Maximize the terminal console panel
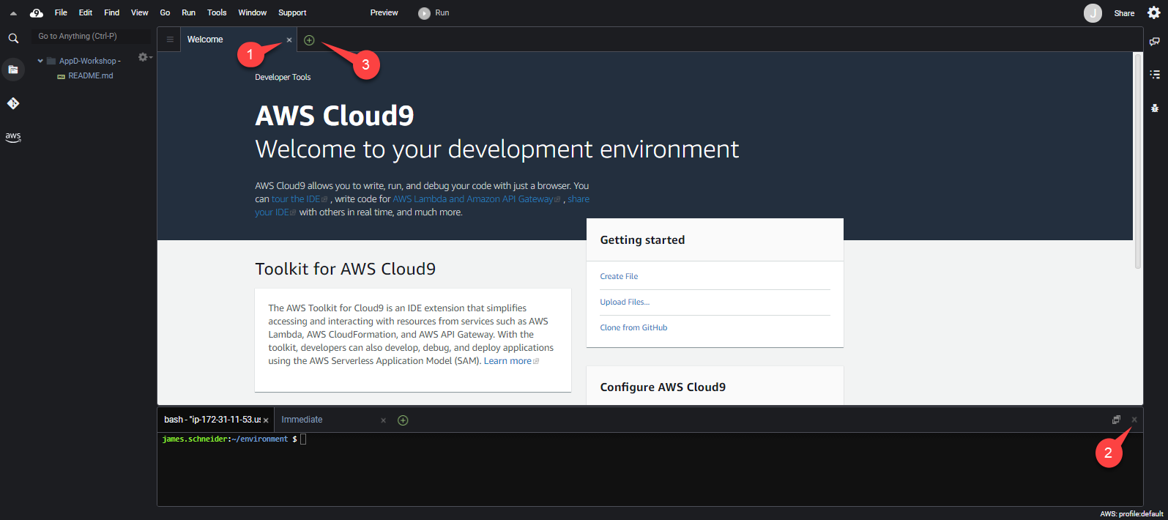The width and height of the screenshot is (1168, 520). 1116,420
